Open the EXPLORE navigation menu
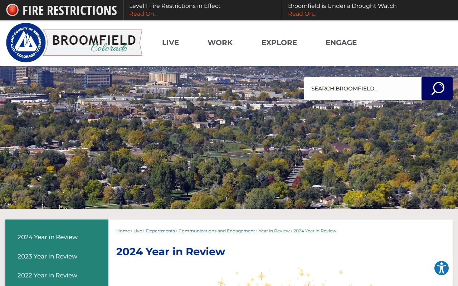The image size is (458, 286). [x=279, y=43]
